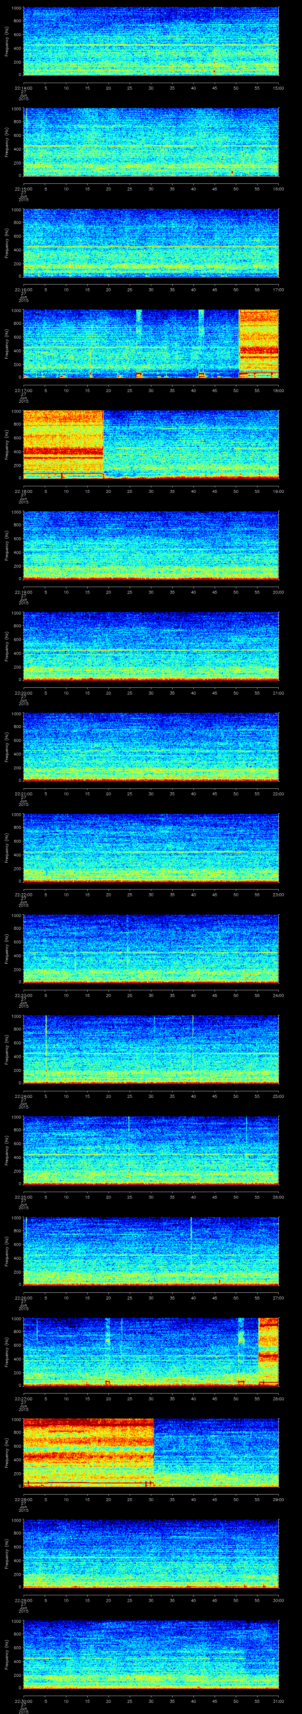Open the 22:16:00 spectrogram panel
The image size is (302, 1714).
[x=151, y=243]
